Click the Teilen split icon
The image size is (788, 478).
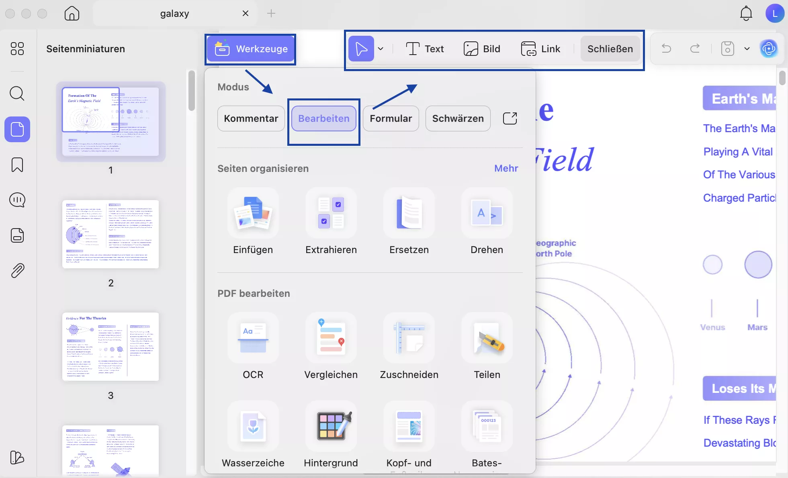click(487, 338)
